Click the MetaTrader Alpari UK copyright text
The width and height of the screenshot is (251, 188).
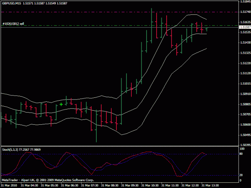coord(48,180)
